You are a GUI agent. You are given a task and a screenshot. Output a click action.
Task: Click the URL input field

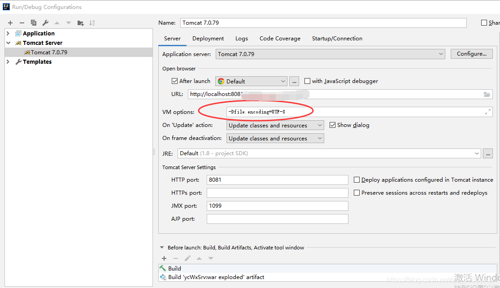point(340,94)
